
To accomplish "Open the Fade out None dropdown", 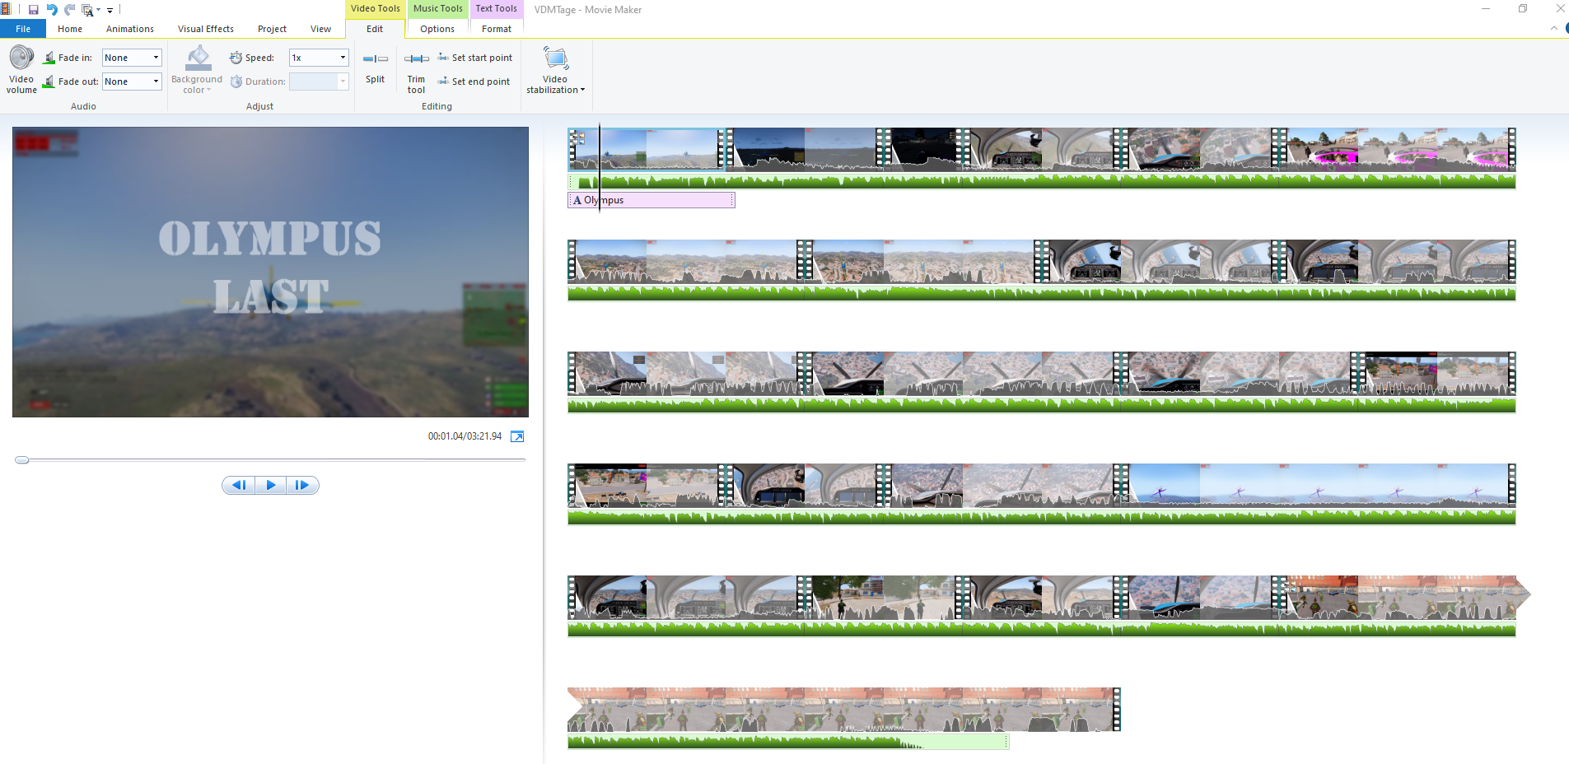I will 132,82.
